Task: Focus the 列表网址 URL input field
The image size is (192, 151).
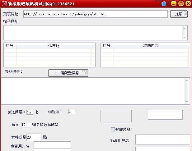Action: 96,14
